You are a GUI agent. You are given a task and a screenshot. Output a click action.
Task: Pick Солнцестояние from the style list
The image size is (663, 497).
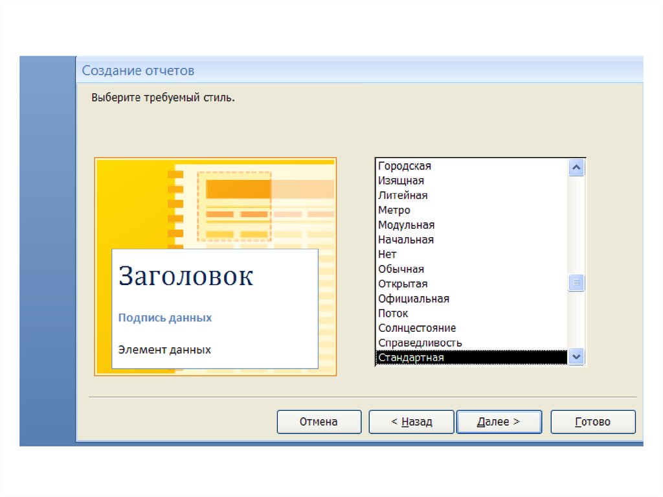(x=417, y=328)
